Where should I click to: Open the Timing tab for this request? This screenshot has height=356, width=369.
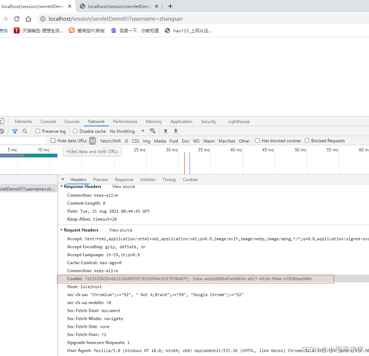pyautogui.click(x=169, y=179)
